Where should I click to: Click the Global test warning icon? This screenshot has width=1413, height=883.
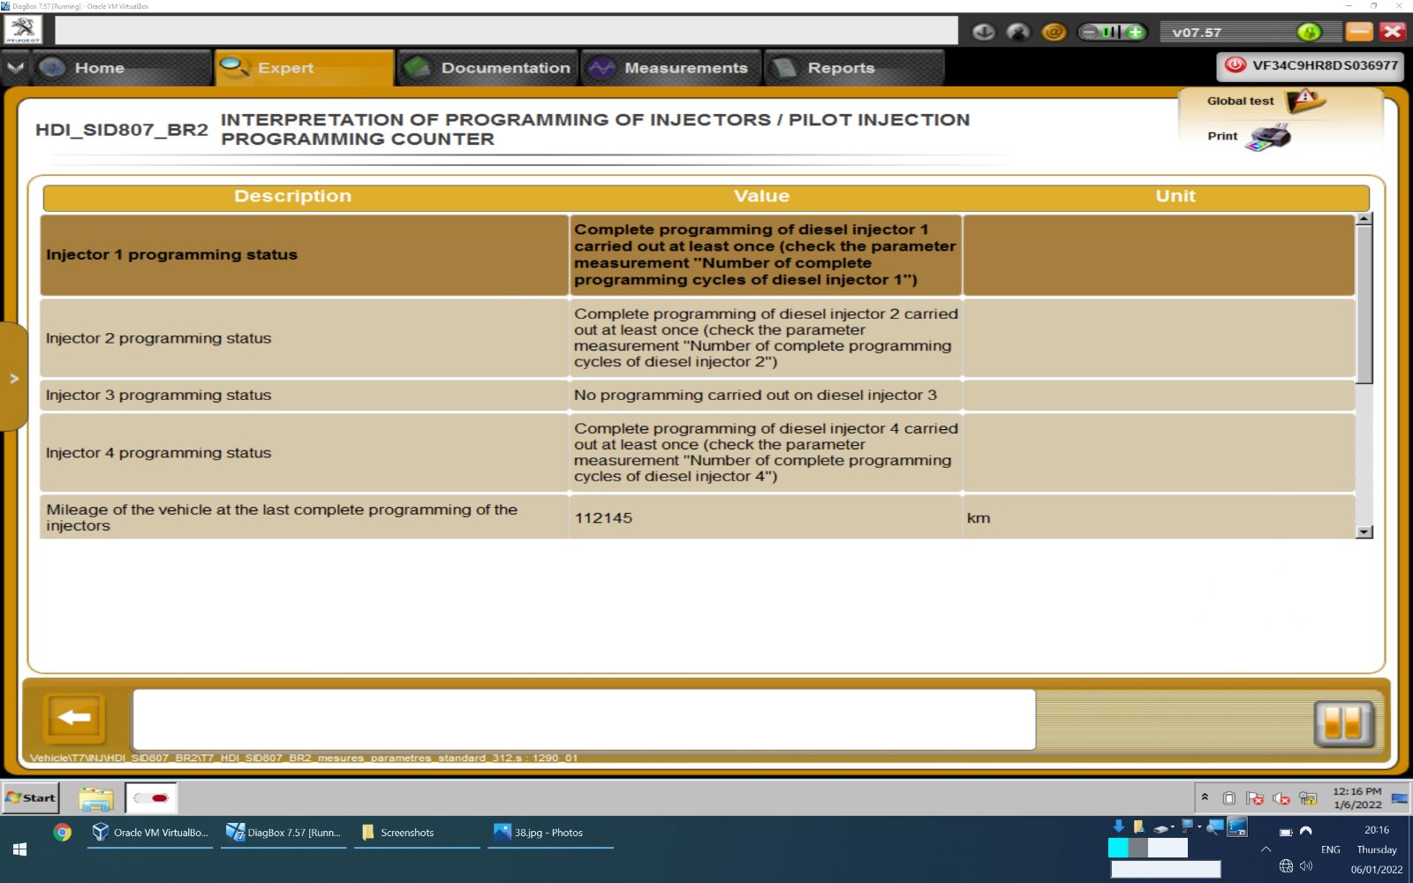point(1304,101)
